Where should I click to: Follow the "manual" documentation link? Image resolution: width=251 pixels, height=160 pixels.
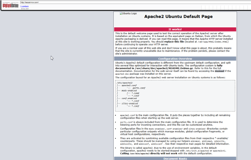click(219, 71)
